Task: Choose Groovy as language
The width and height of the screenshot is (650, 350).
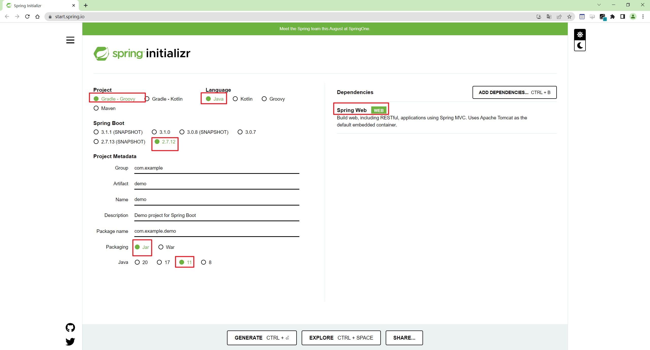Action: click(x=273, y=99)
